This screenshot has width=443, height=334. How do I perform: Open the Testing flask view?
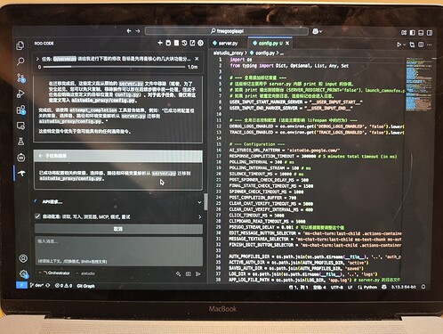[20, 142]
